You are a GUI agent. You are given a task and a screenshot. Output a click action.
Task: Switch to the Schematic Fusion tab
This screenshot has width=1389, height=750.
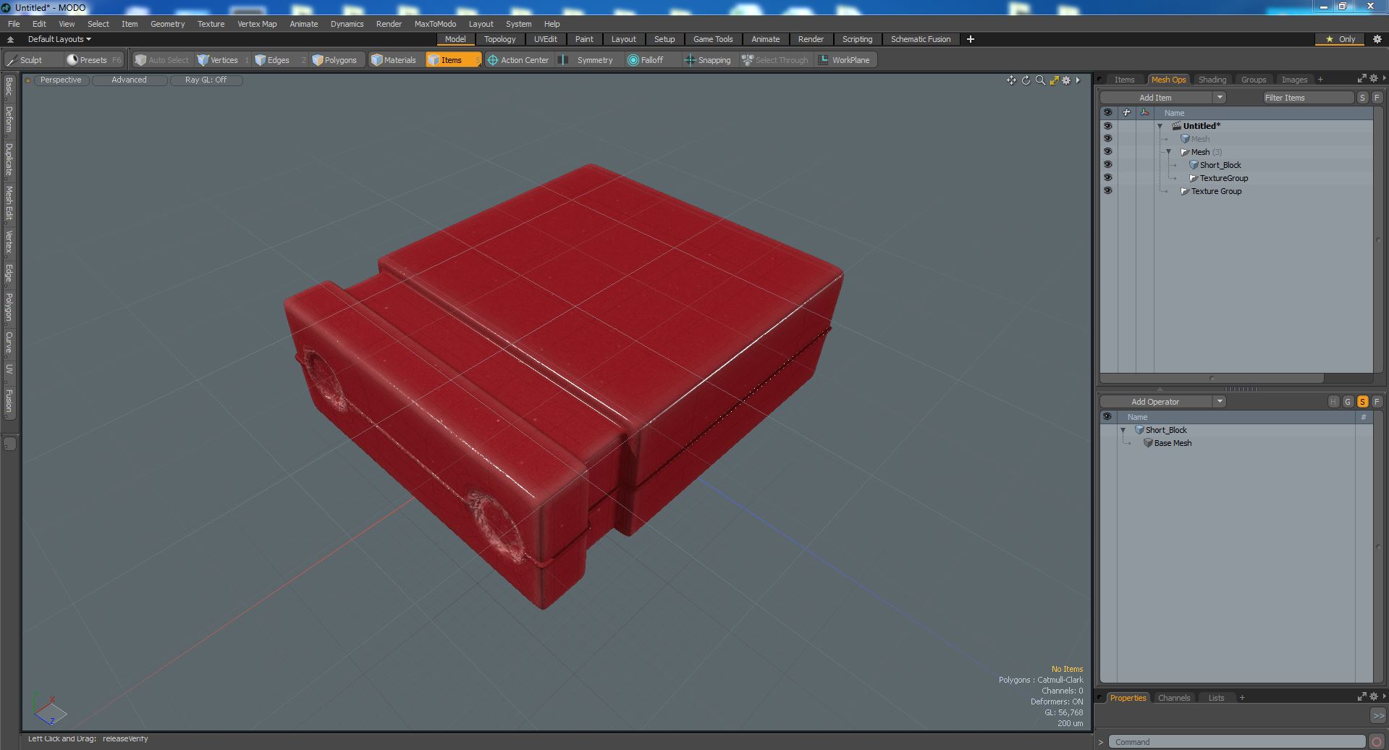click(921, 39)
